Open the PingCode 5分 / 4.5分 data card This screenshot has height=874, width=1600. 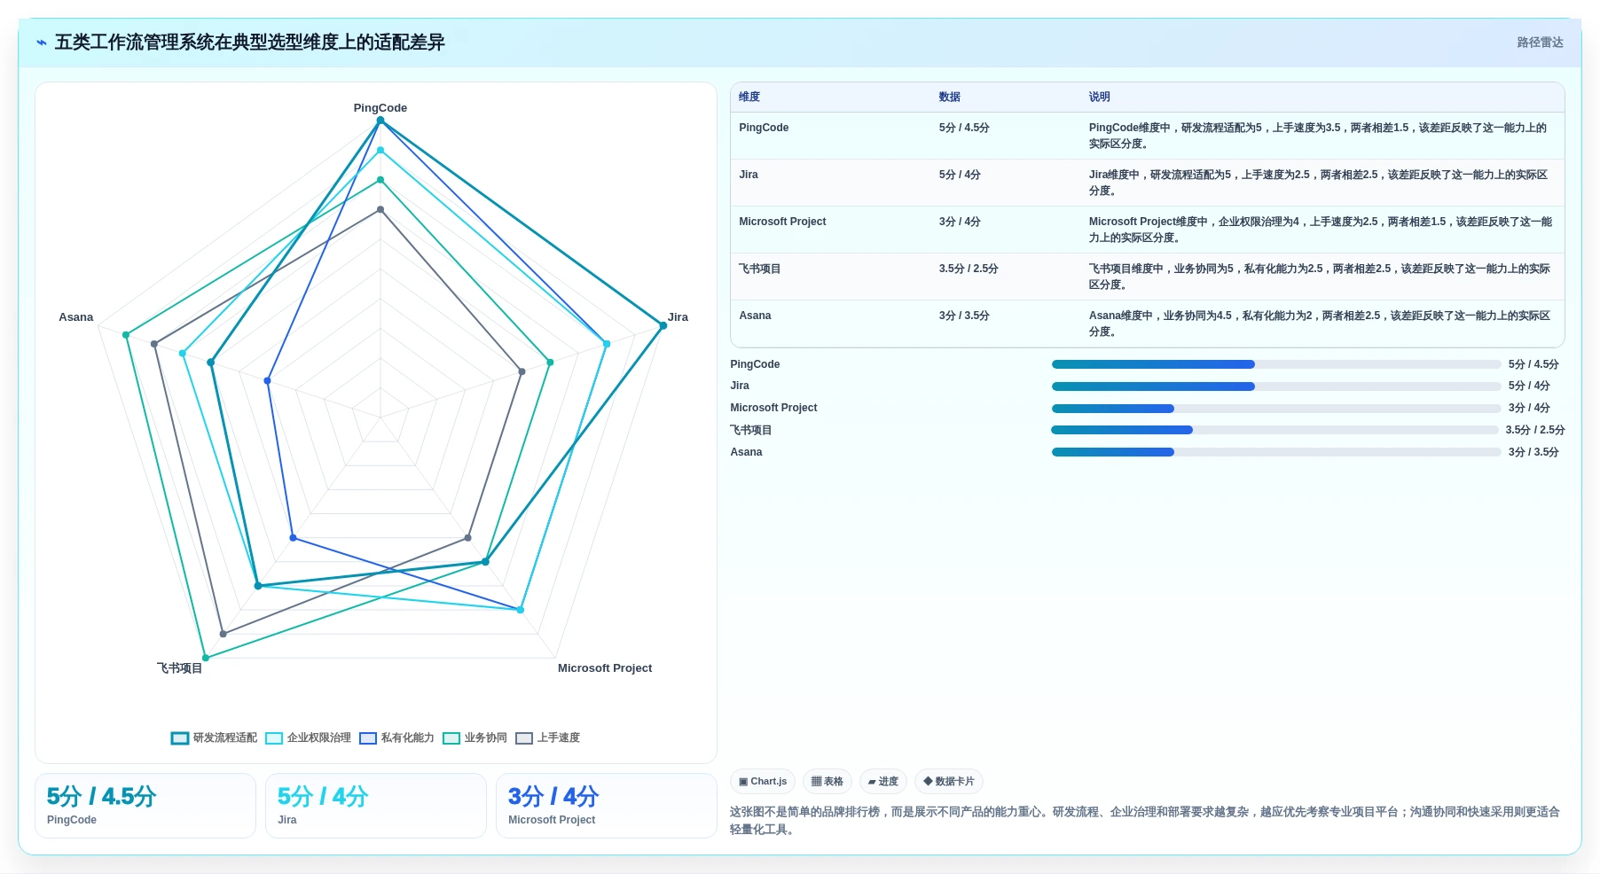[145, 806]
